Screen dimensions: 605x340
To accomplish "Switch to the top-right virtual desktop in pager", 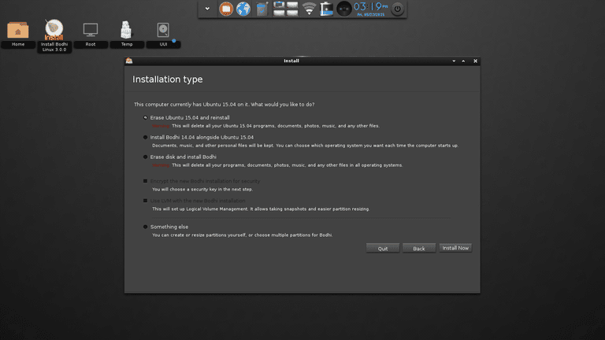I will pos(292,5).
